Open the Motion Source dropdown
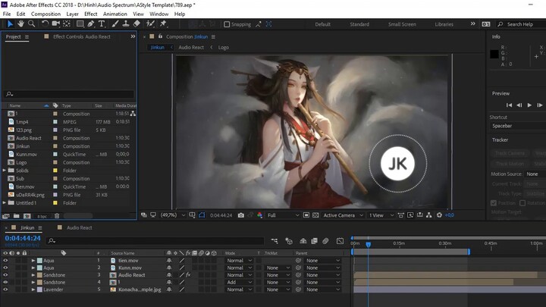The height and width of the screenshot is (307, 546). point(535,174)
